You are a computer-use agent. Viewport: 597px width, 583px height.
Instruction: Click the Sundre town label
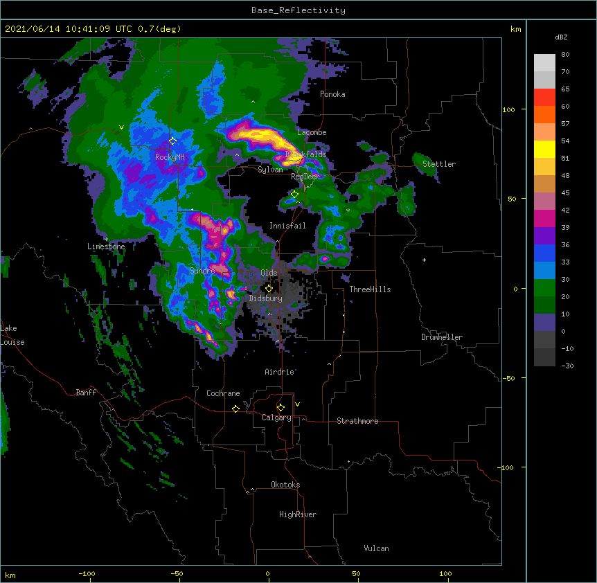pyautogui.click(x=202, y=271)
